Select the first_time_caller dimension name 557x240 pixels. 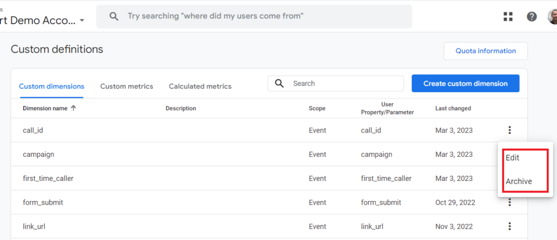(48, 178)
